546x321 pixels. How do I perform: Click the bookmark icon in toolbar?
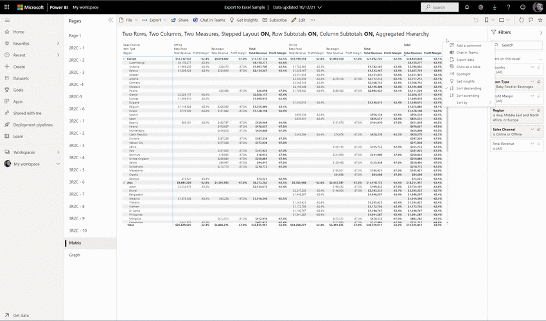(486, 20)
